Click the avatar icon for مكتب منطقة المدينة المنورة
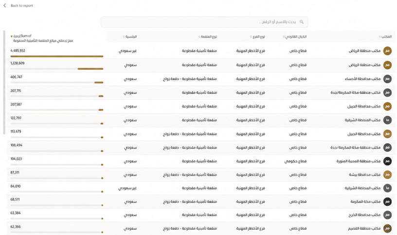The width and height of the screenshot is (397, 235). (387, 161)
